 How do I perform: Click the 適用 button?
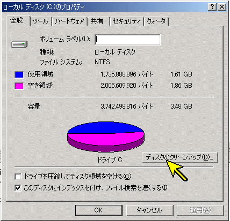pyautogui.click(x=200, y=210)
